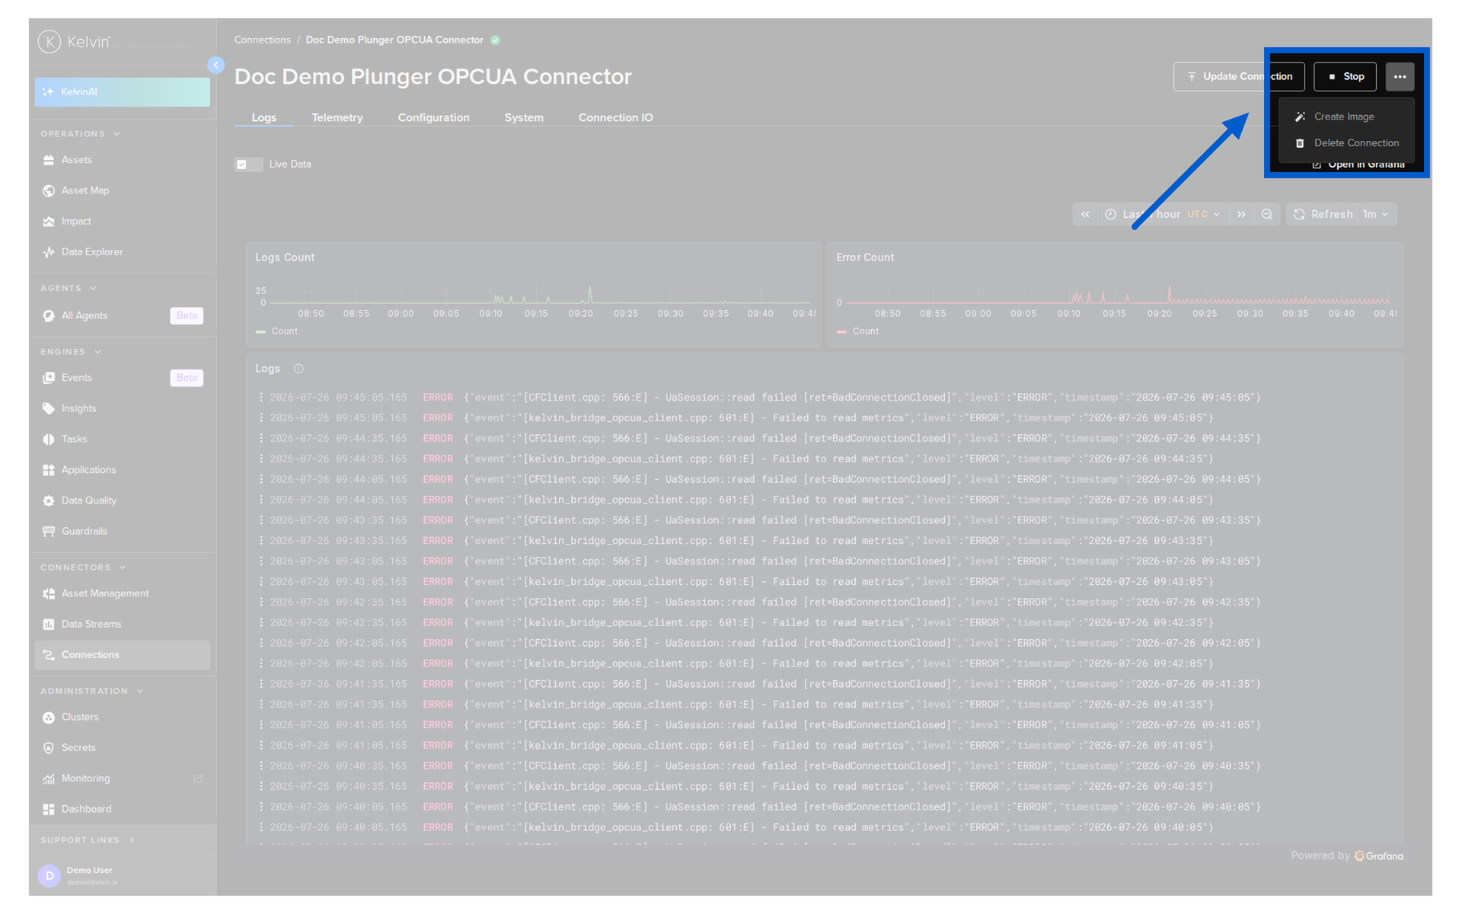Click the zoom out time range icon
The image size is (1462, 914).
point(1267,215)
